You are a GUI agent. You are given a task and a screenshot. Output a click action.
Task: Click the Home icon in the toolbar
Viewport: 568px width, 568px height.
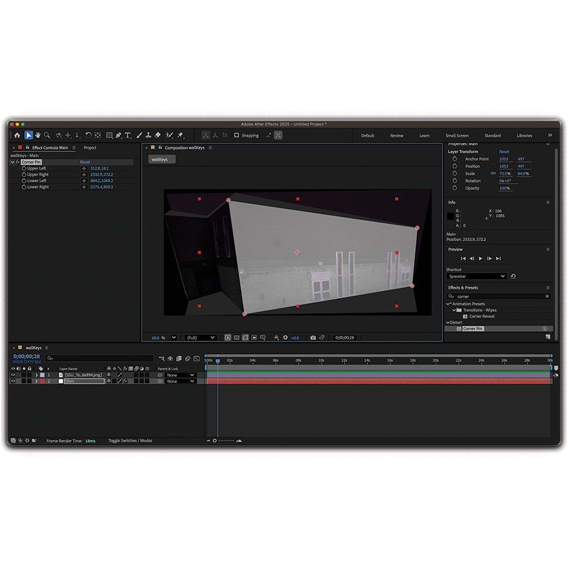click(x=18, y=135)
